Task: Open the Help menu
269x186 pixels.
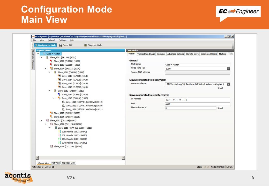Action: tap(72, 40)
